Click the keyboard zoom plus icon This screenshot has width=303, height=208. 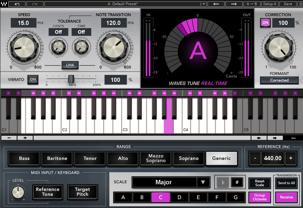pos(25,138)
